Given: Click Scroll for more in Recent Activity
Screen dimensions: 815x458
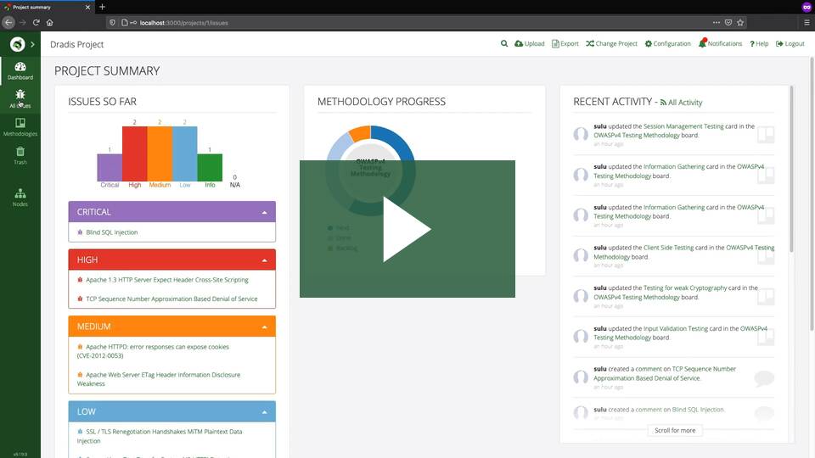Looking at the screenshot, I should [675, 430].
